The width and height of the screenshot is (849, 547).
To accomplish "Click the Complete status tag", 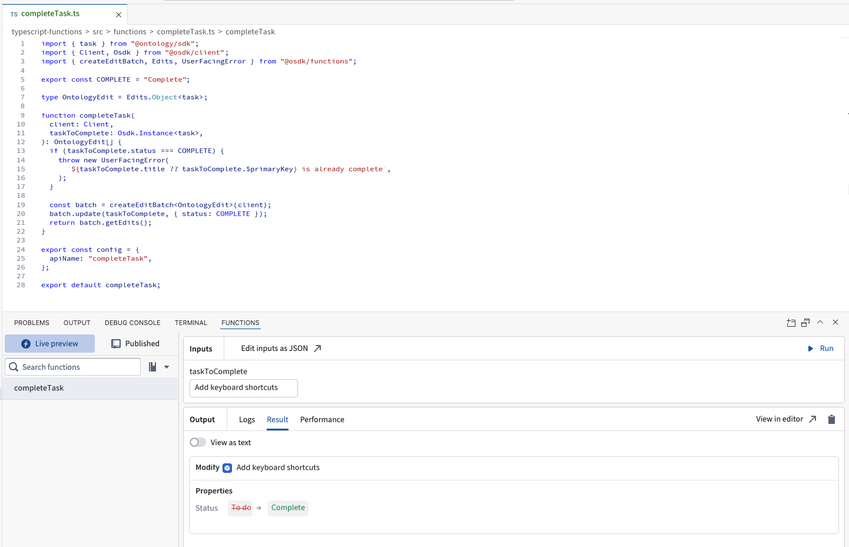I will click(x=288, y=508).
